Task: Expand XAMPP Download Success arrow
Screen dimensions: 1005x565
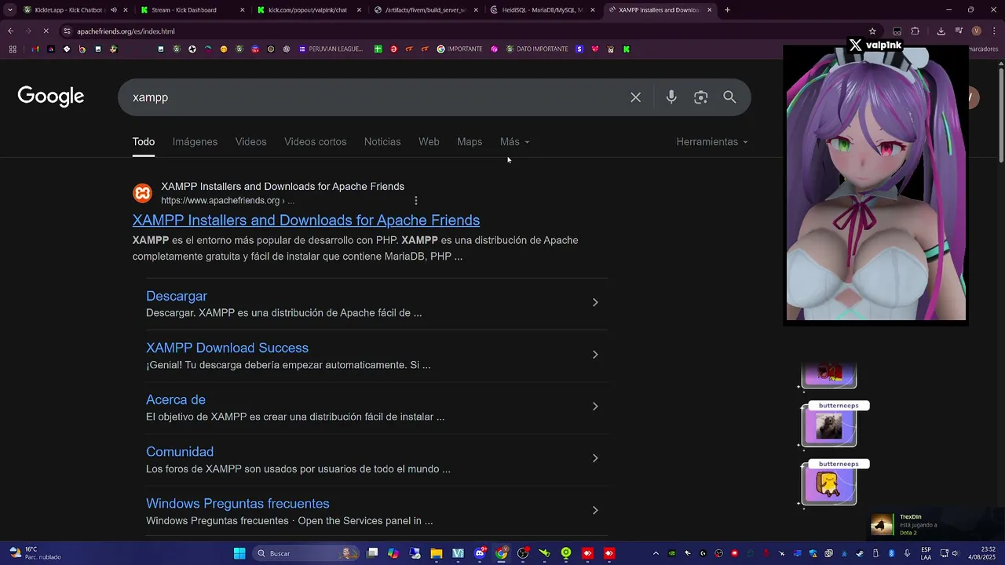Action: pos(595,355)
